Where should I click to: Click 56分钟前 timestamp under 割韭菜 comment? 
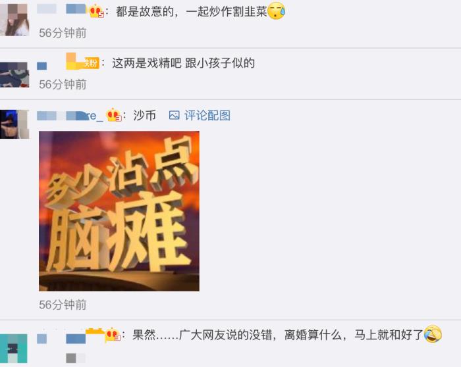click(63, 33)
